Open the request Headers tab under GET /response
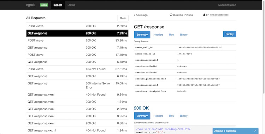 158,35
